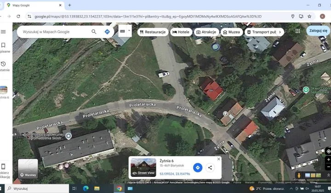Click the browser address bar URL

pos(148,17)
